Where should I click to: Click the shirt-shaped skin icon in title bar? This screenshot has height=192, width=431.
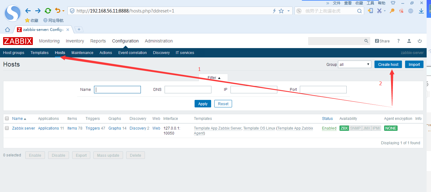pyautogui.click(x=393, y=3)
